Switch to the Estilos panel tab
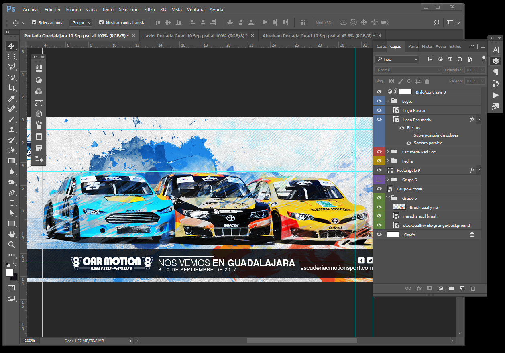This screenshot has width=505, height=353. [x=455, y=47]
